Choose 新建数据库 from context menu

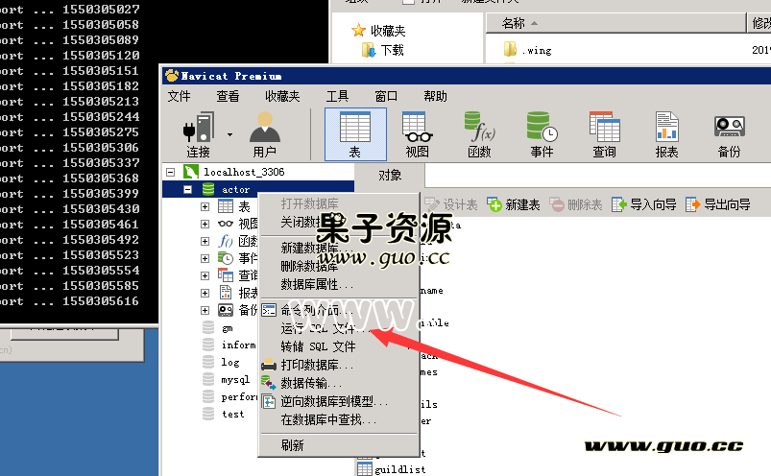[338, 248]
